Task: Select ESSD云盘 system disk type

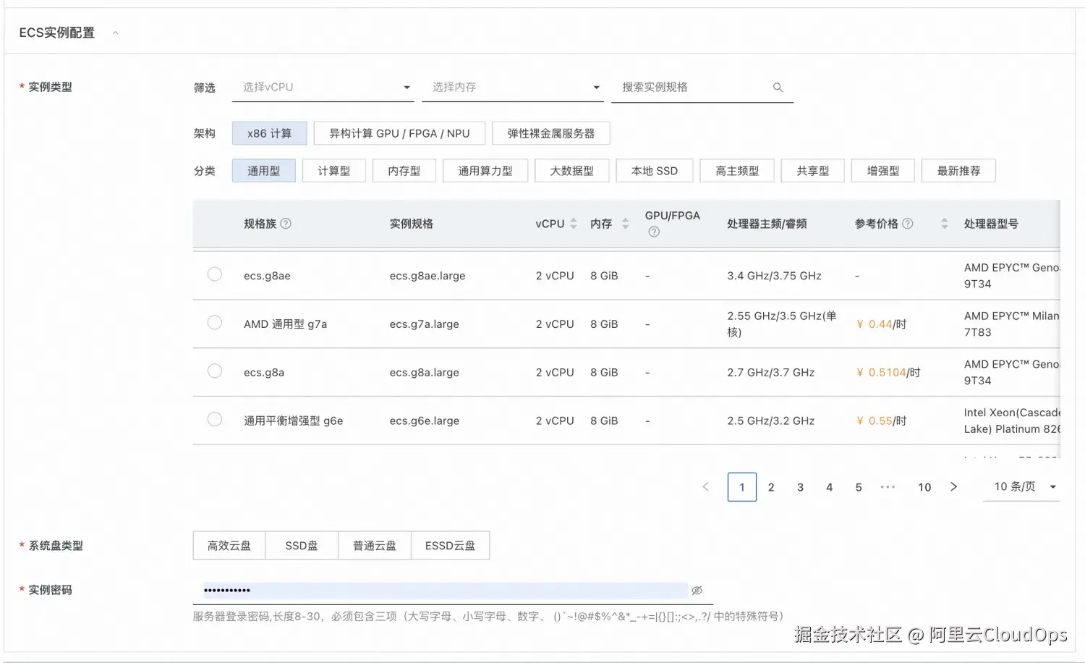Action: (x=450, y=546)
